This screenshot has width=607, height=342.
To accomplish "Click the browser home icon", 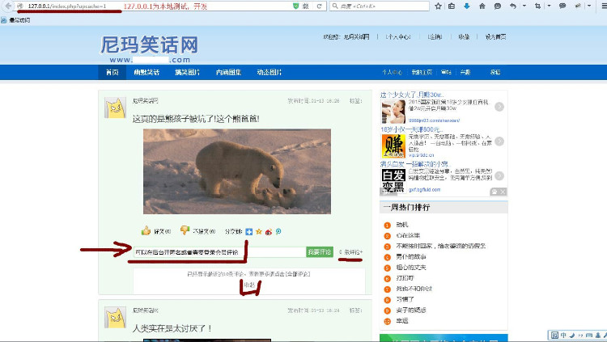I will pyautogui.click(x=482, y=6).
